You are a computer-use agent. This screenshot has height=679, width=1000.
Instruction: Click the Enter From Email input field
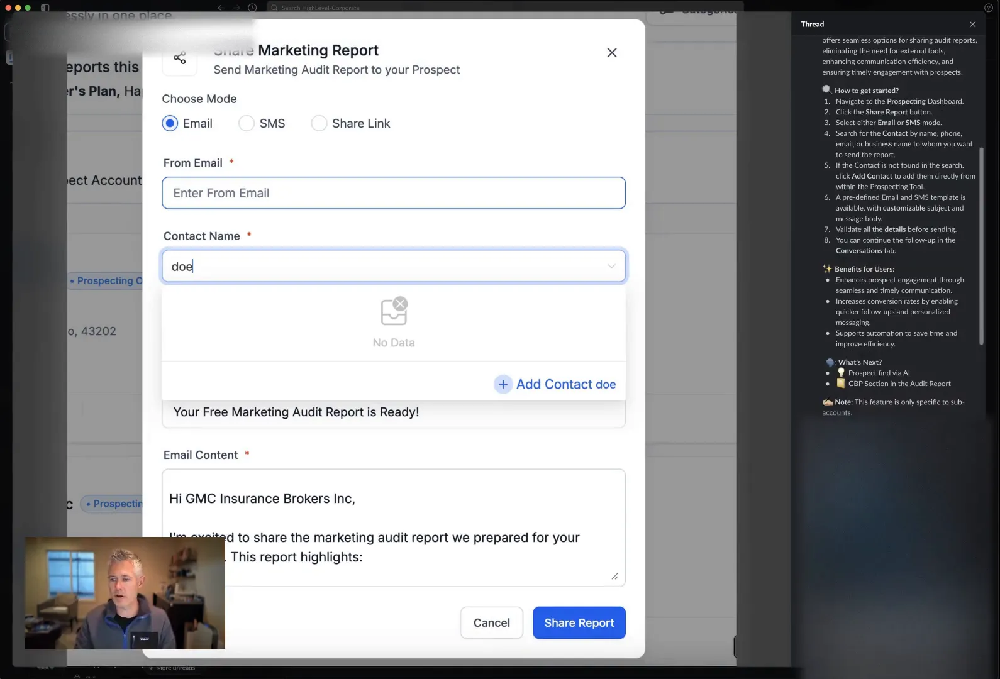coord(394,193)
